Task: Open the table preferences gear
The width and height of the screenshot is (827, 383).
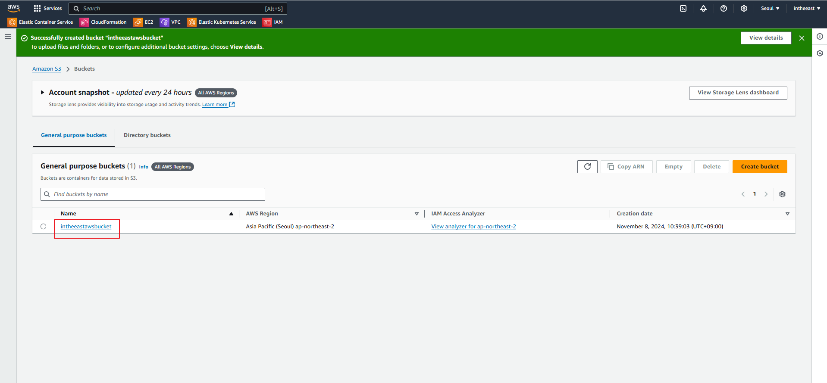Action: point(782,194)
